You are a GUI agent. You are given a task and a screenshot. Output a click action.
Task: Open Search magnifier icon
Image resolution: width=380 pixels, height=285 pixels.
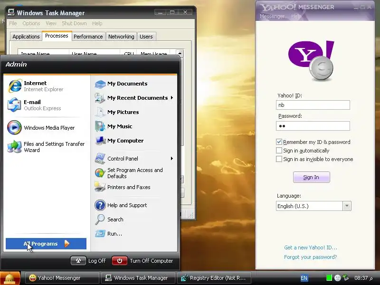coord(100,219)
